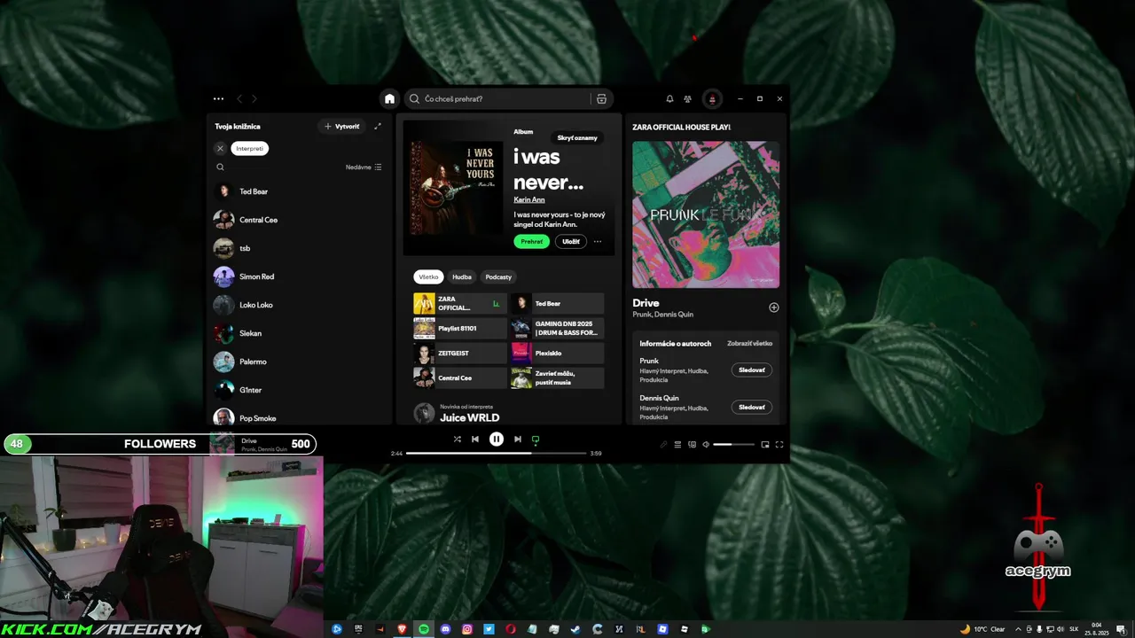Open the GAMING DNB 2025 playlist tile
This screenshot has width=1135, height=638.
click(557, 329)
